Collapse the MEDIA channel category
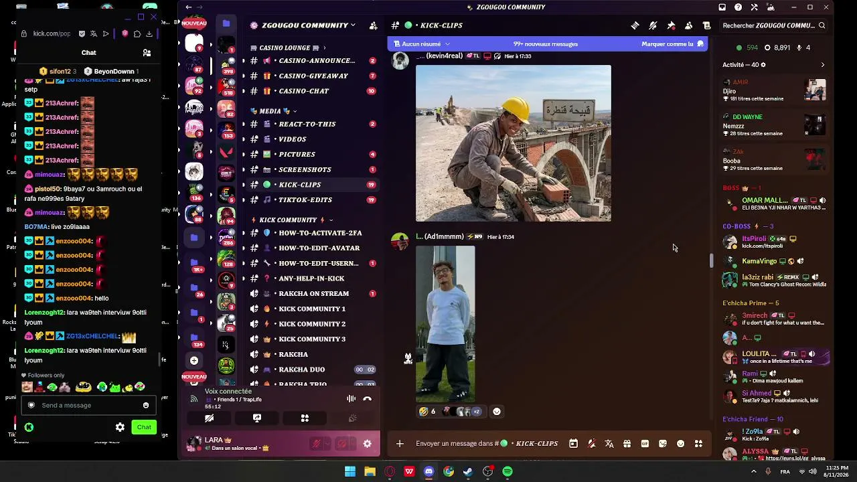Screen dimensions: 857x482 274,111
